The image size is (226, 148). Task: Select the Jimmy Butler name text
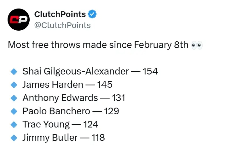50,138
